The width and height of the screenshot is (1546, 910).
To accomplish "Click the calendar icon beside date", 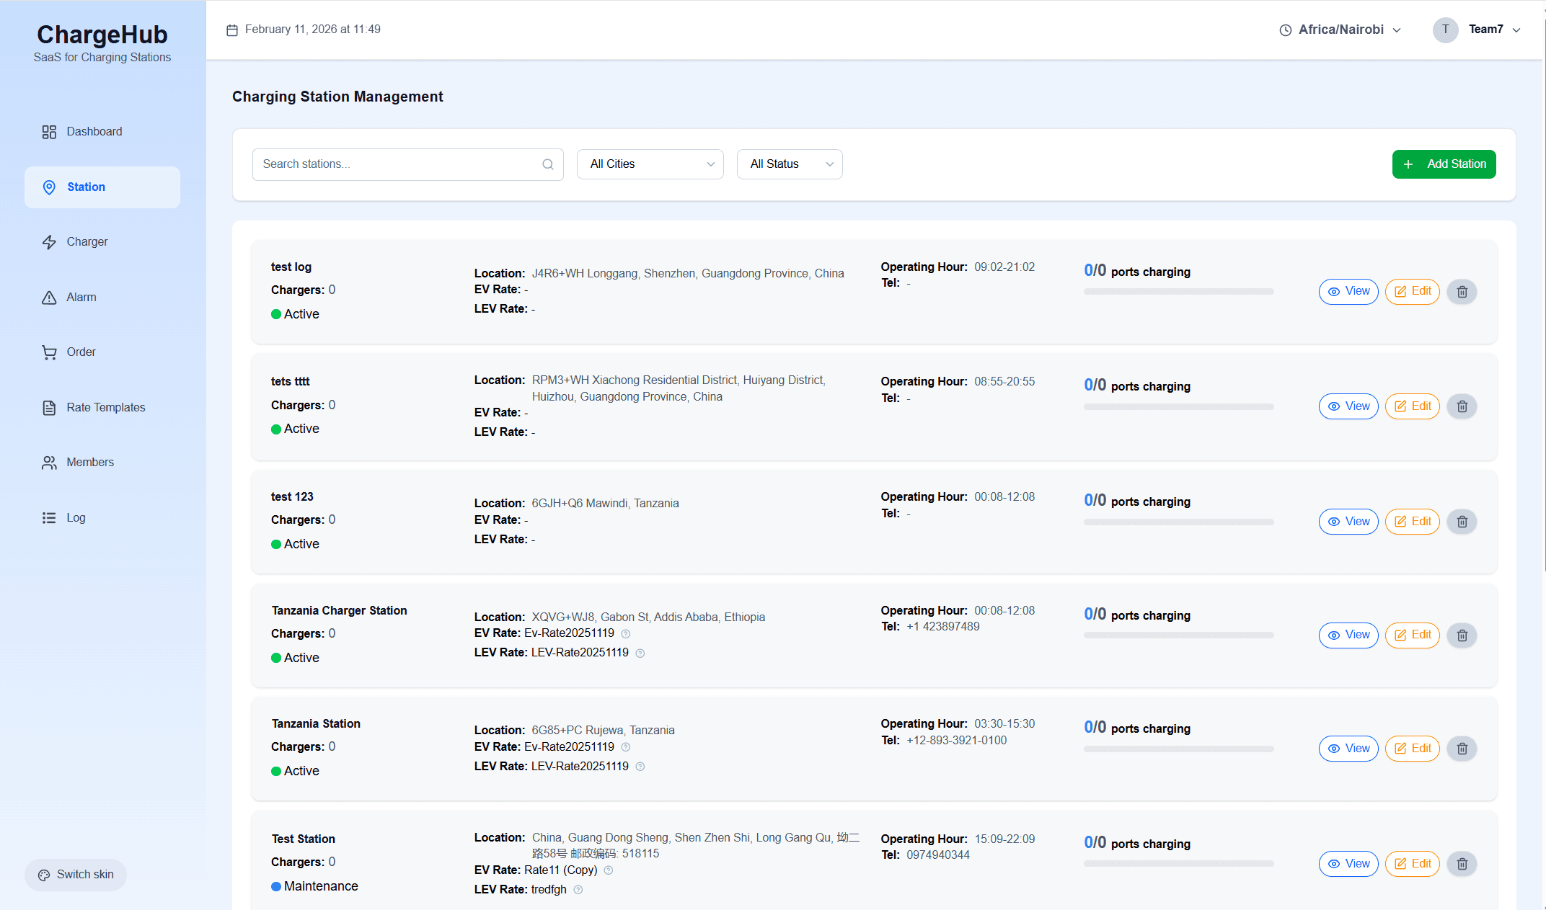I will 232,30.
